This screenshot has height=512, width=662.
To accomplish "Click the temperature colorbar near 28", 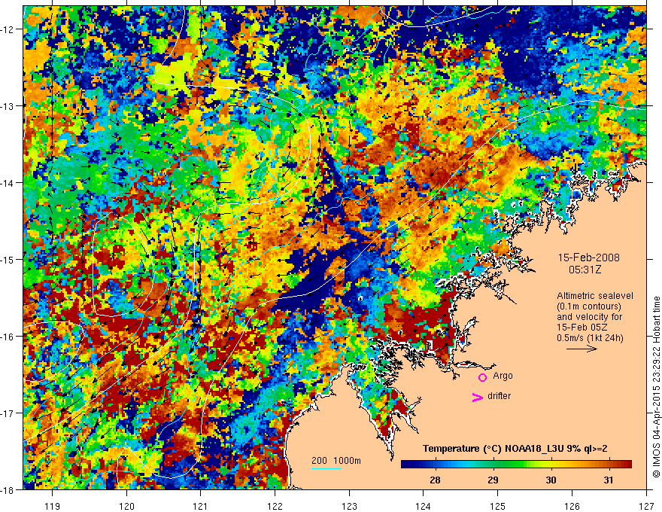I will point(435,465).
